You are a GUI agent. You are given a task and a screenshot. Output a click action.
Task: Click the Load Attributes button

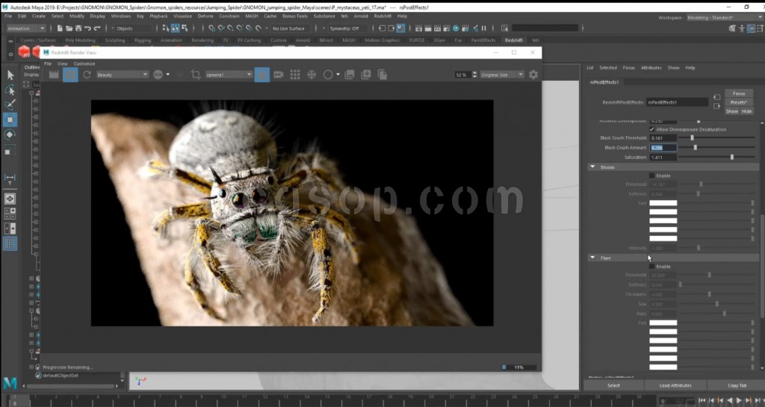[675, 385]
